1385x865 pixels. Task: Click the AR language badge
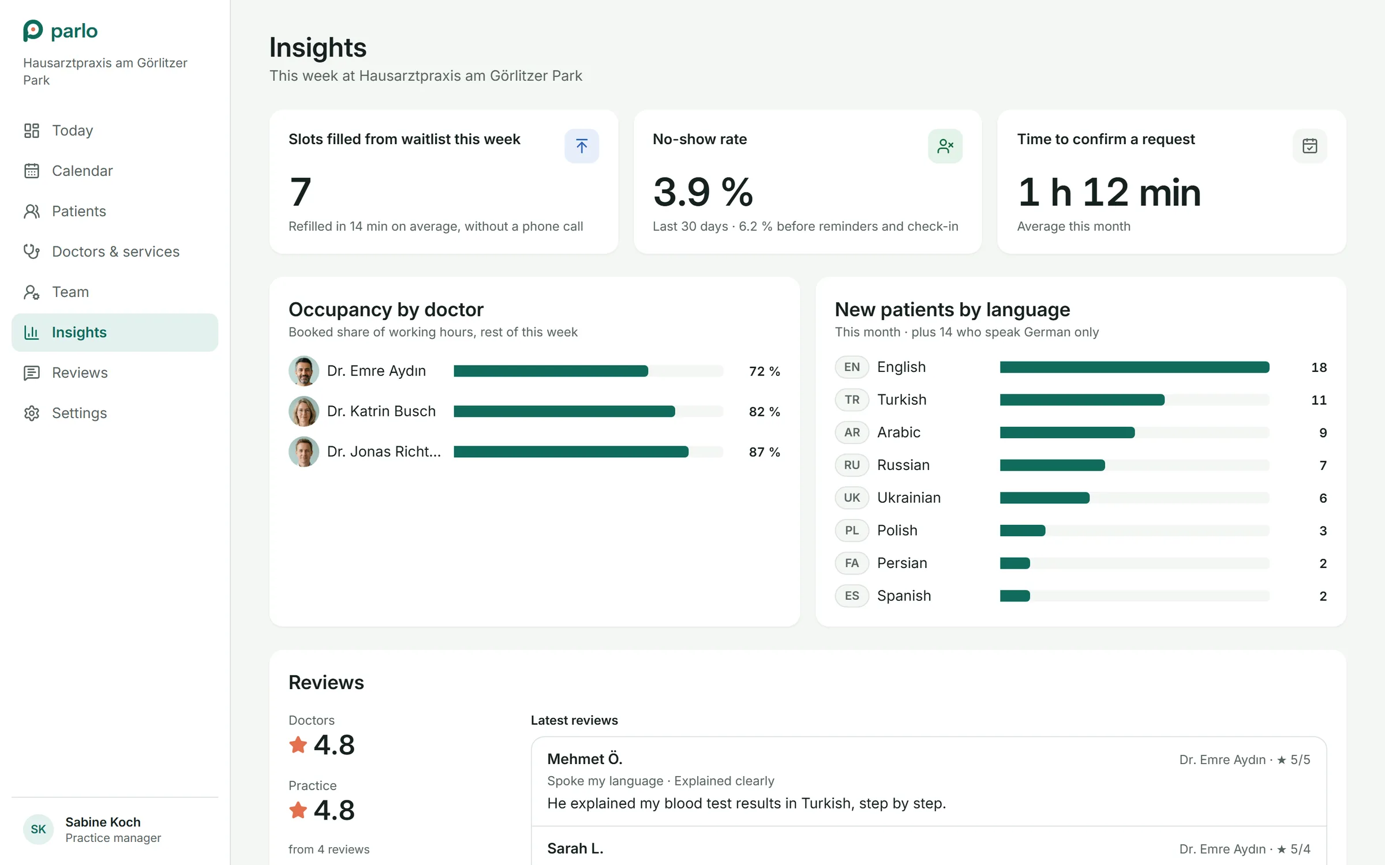click(852, 432)
